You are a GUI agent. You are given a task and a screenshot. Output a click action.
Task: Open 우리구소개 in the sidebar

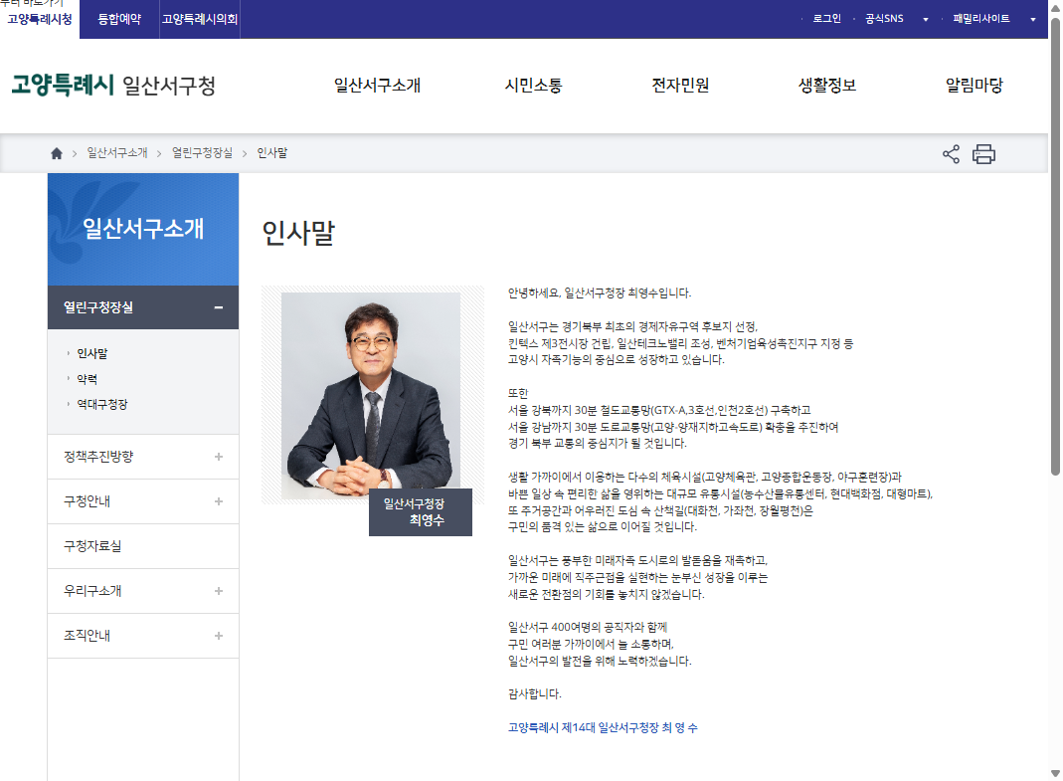[143, 591]
